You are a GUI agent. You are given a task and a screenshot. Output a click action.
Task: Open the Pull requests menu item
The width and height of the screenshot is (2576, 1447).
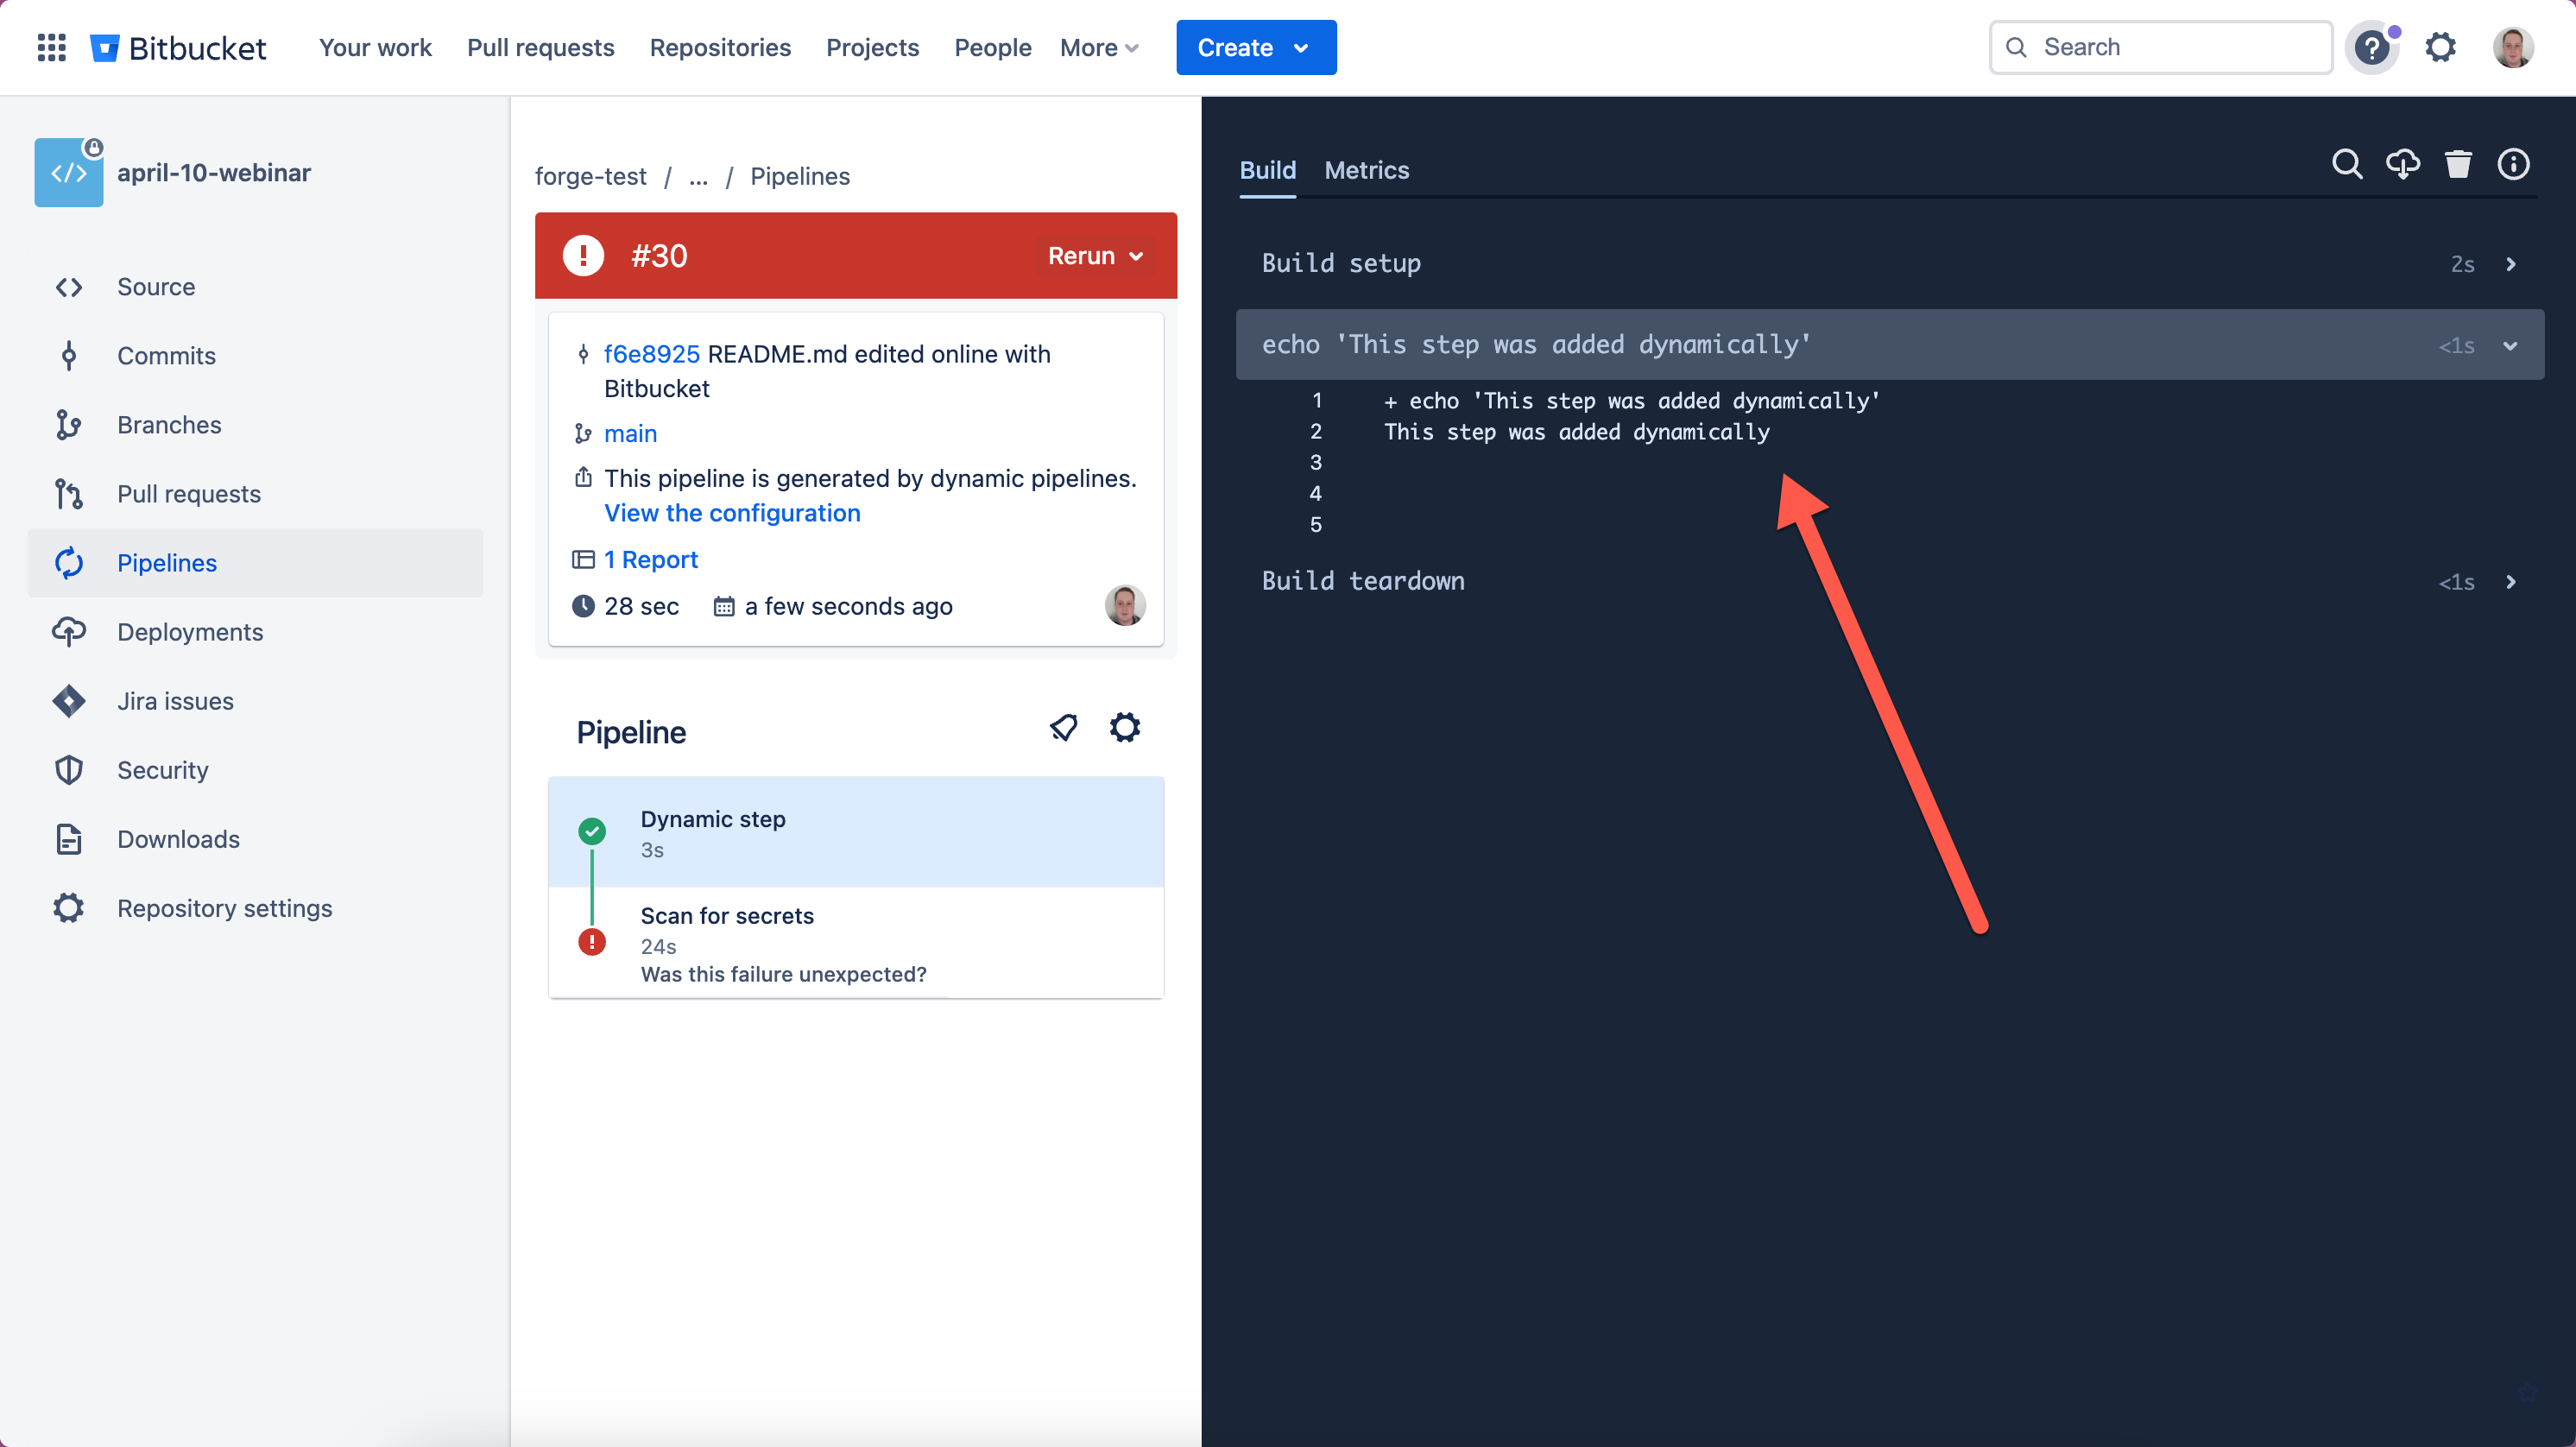[540, 47]
